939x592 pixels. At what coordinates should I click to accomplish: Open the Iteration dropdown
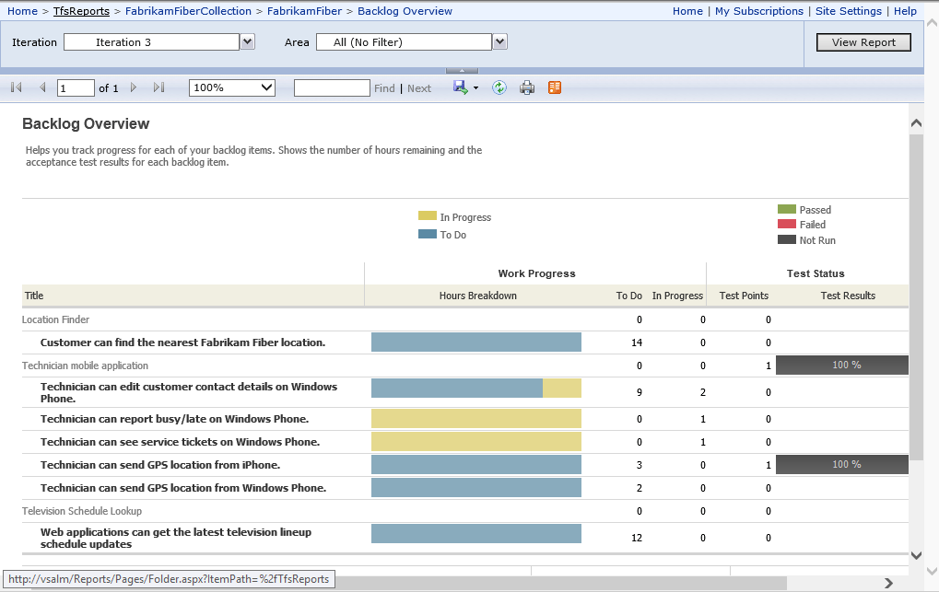(247, 42)
